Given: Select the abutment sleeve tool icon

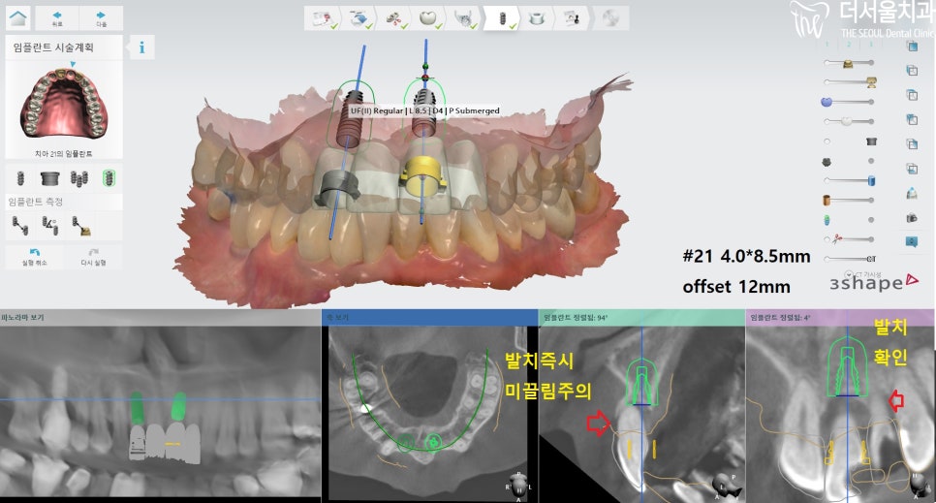Looking at the screenshot, I should [x=49, y=177].
